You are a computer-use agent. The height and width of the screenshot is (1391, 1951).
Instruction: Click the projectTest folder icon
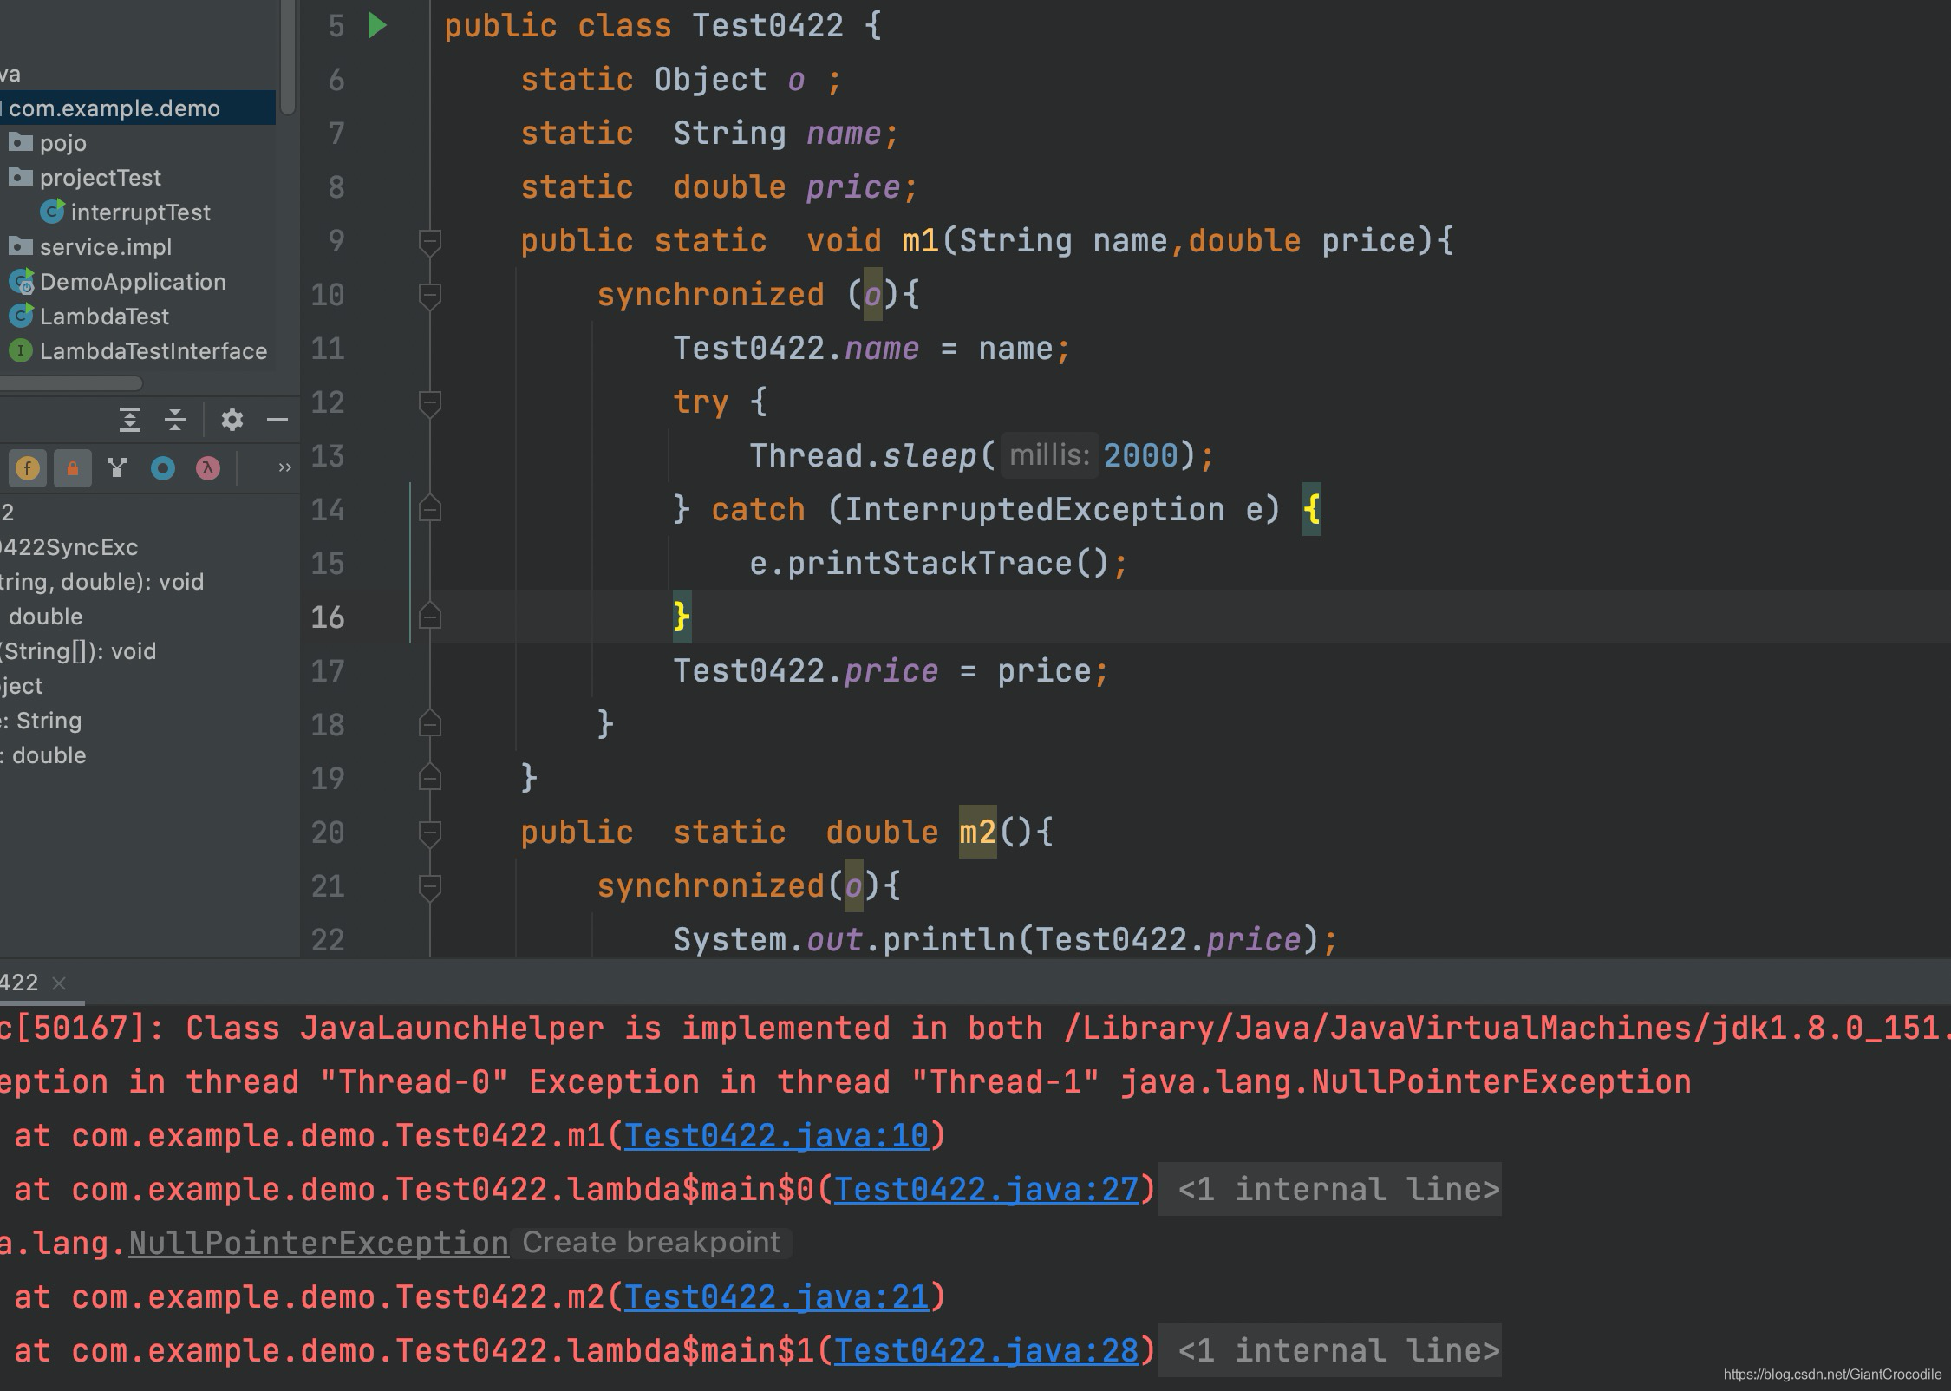click(x=21, y=177)
